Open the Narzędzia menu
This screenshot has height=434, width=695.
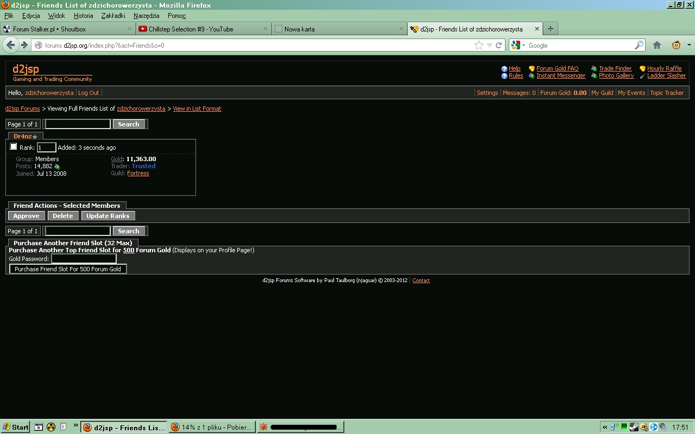click(x=146, y=16)
